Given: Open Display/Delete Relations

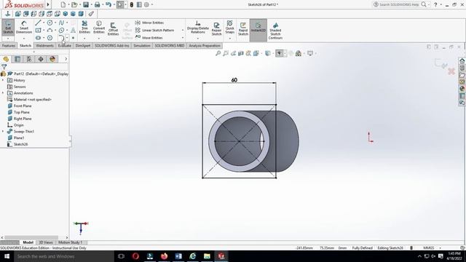Looking at the screenshot, I should click(198, 28).
